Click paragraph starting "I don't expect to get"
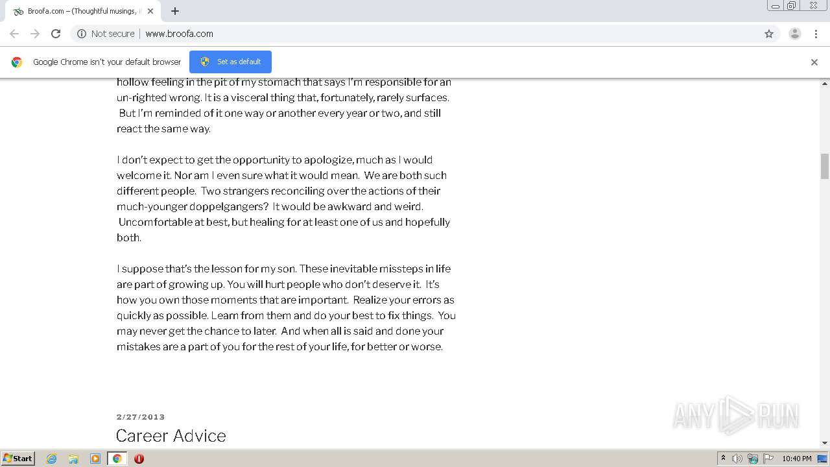Image resolution: width=830 pixels, height=467 pixels. [283, 198]
